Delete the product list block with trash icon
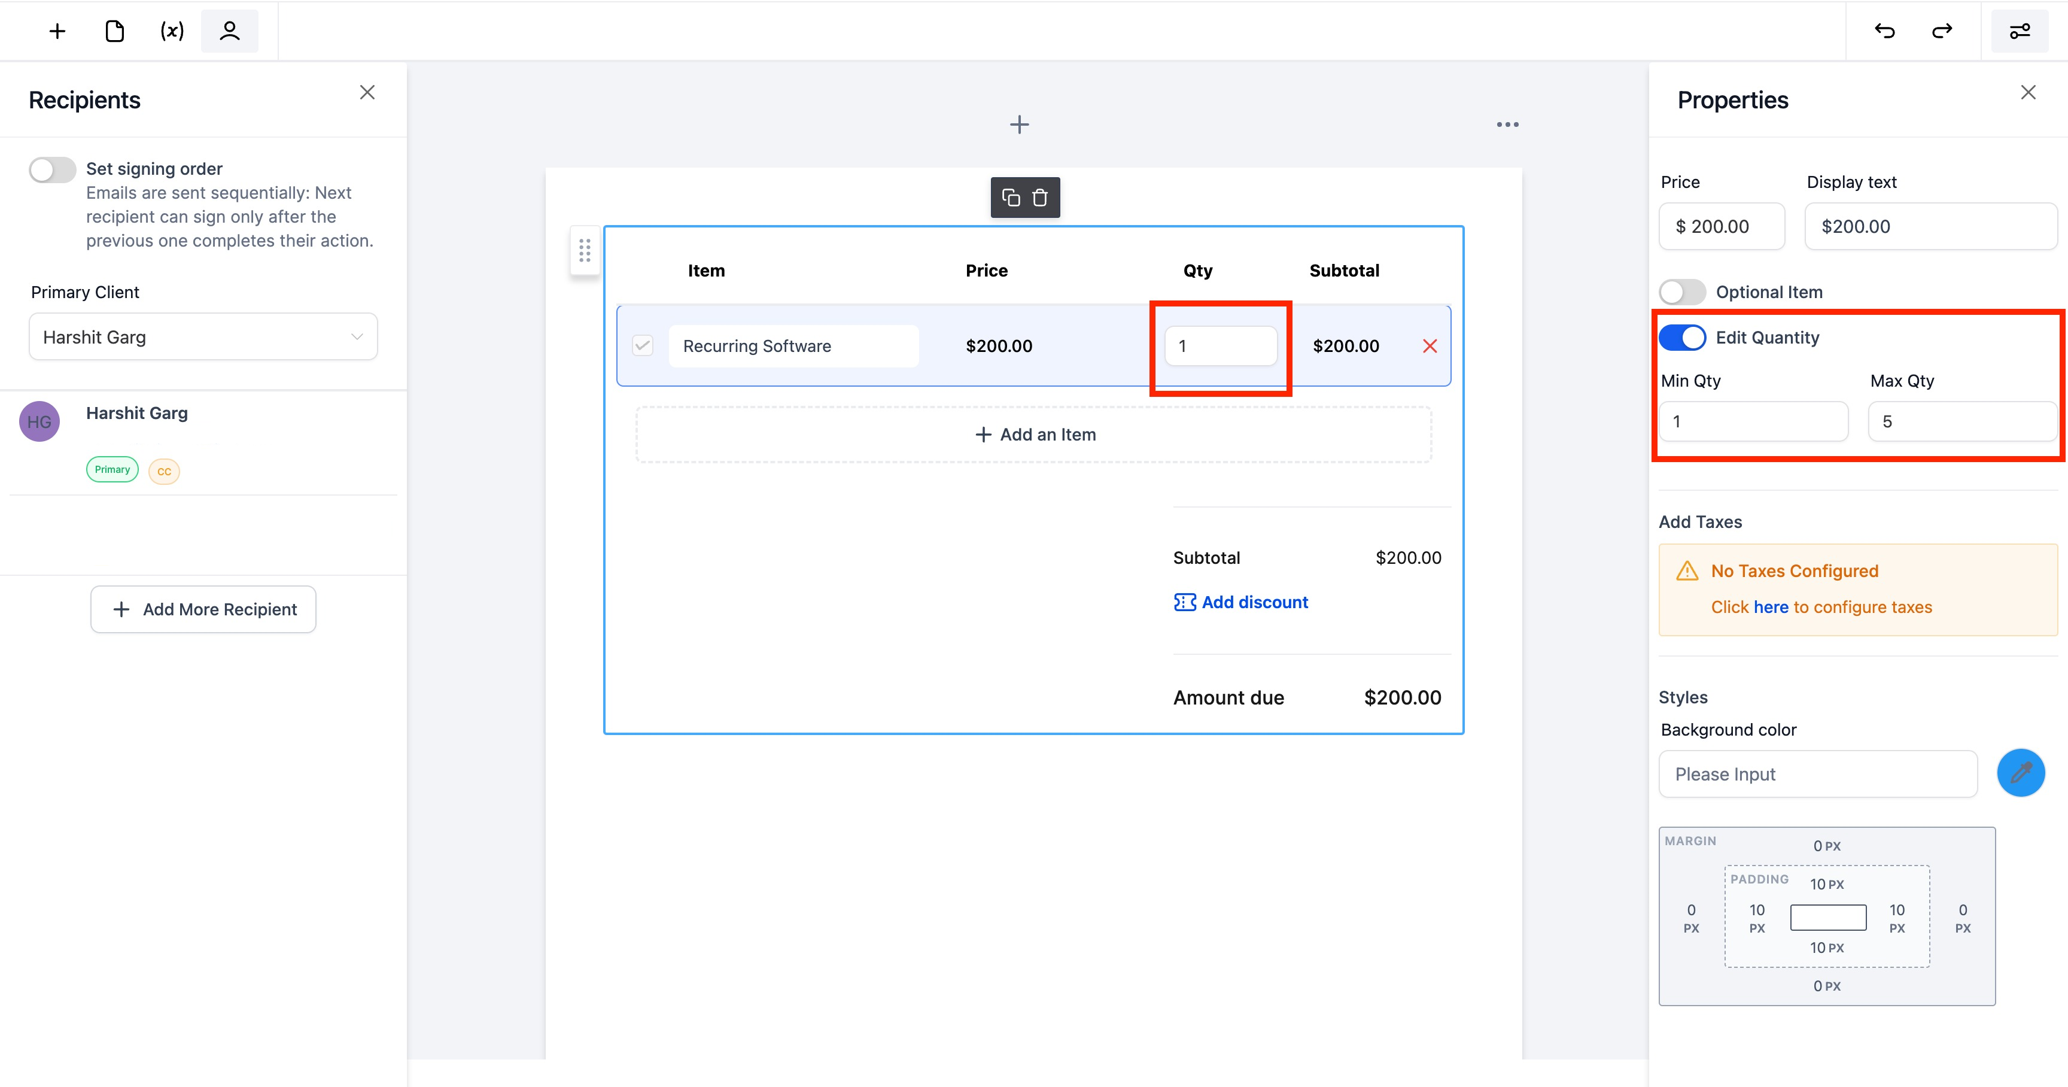 [x=1039, y=198]
